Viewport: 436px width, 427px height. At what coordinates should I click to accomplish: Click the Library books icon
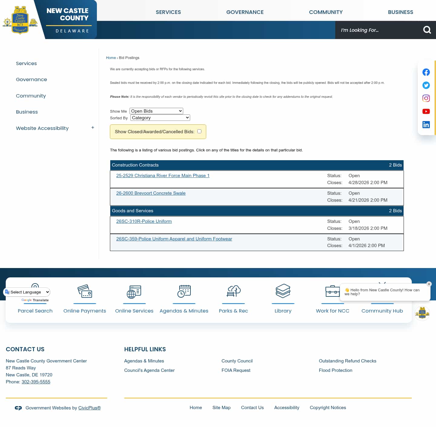pyautogui.click(x=283, y=291)
